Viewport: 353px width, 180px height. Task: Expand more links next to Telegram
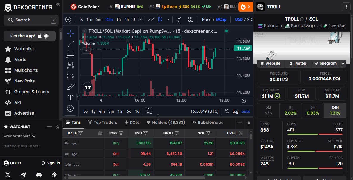pyautogui.click(x=343, y=64)
